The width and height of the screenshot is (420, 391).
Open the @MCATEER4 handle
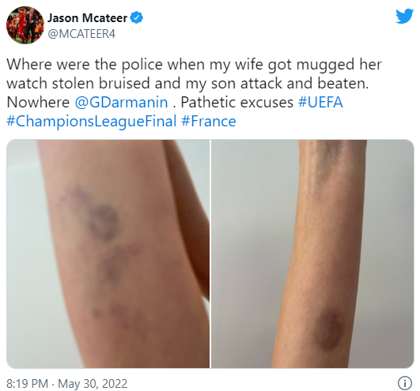pyautogui.click(x=81, y=34)
